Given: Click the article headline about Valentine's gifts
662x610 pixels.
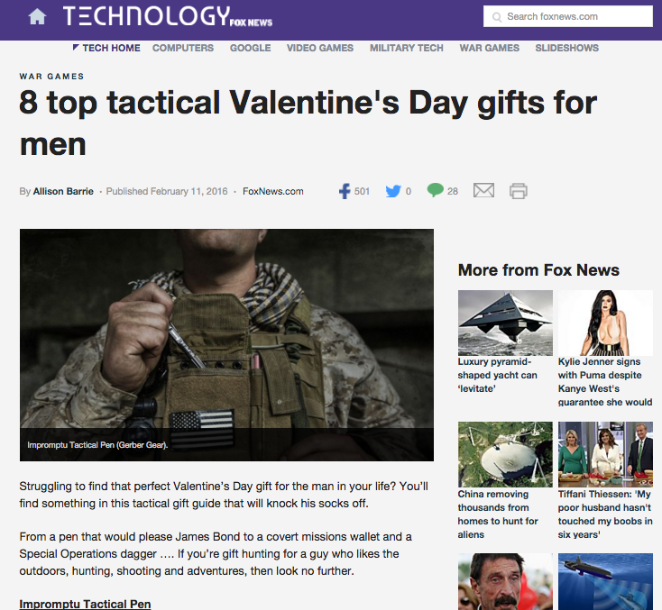Looking at the screenshot, I should (x=308, y=123).
